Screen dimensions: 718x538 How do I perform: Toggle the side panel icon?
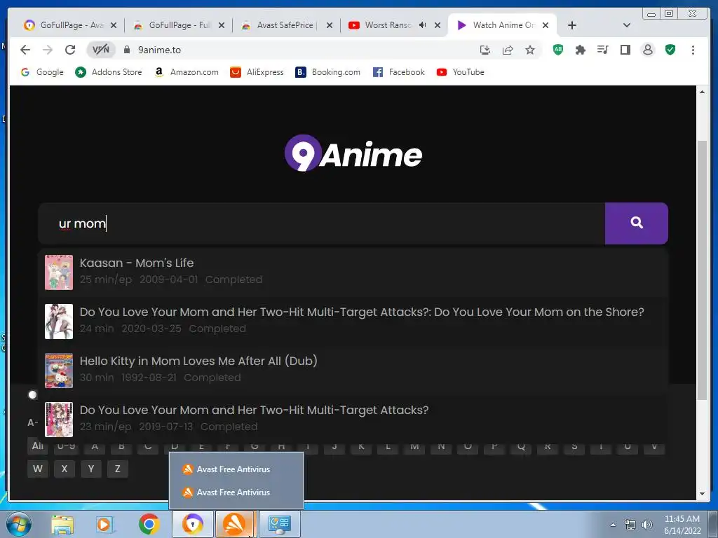click(x=625, y=50)
